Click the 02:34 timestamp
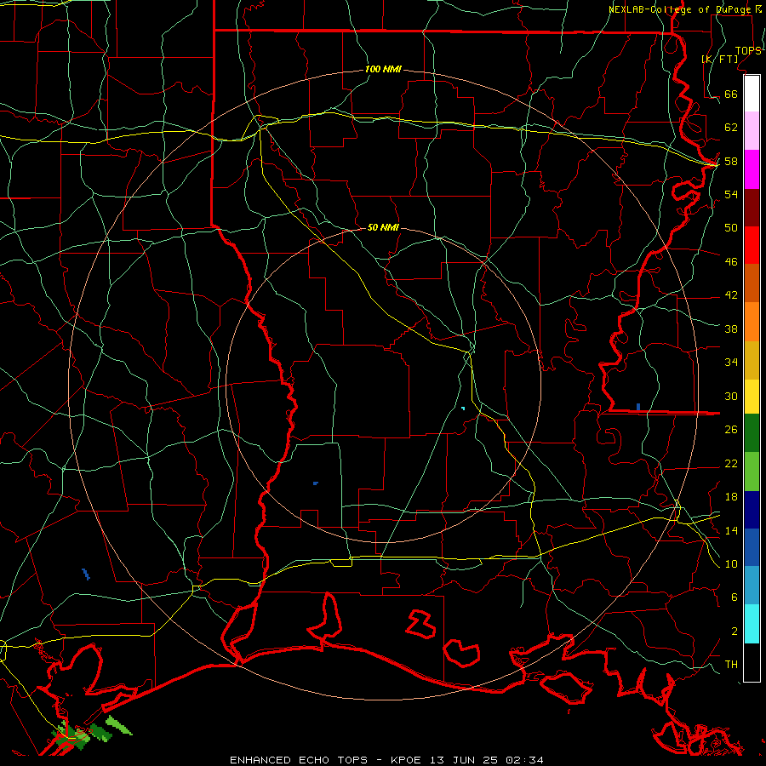 524,760
